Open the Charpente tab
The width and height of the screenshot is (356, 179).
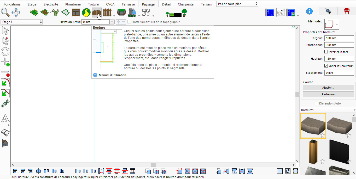point(186,4)
